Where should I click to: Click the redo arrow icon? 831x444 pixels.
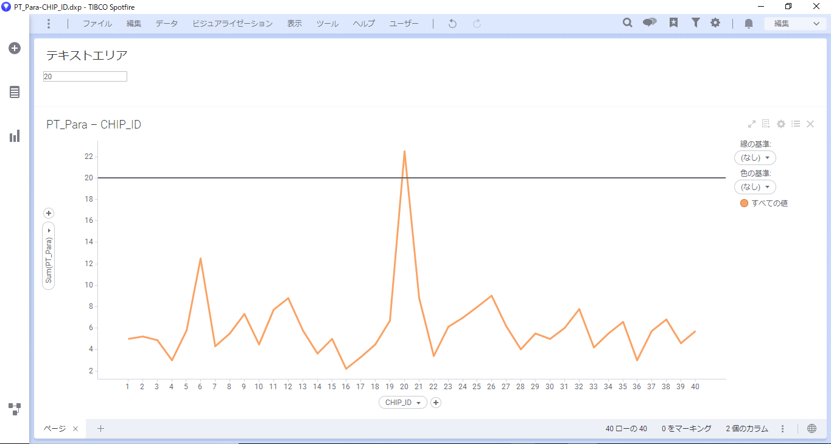477,24
